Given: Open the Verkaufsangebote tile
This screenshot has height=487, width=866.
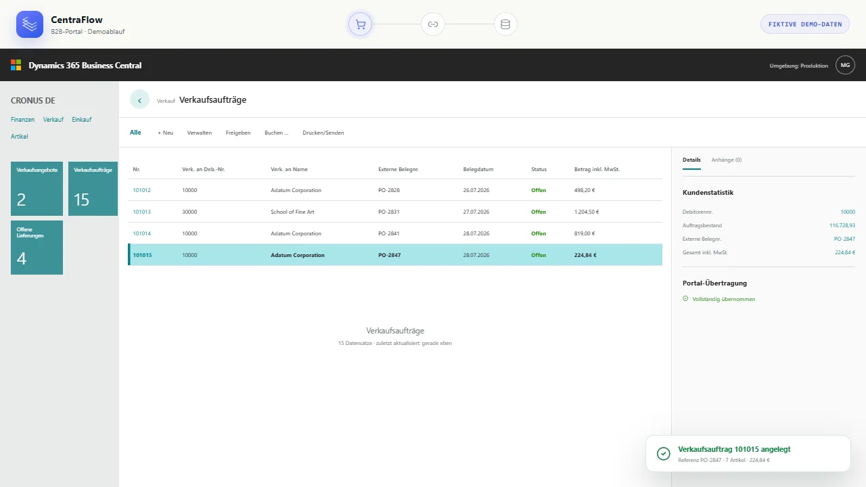Looking at the screenshot, I should tap(37, 189).
